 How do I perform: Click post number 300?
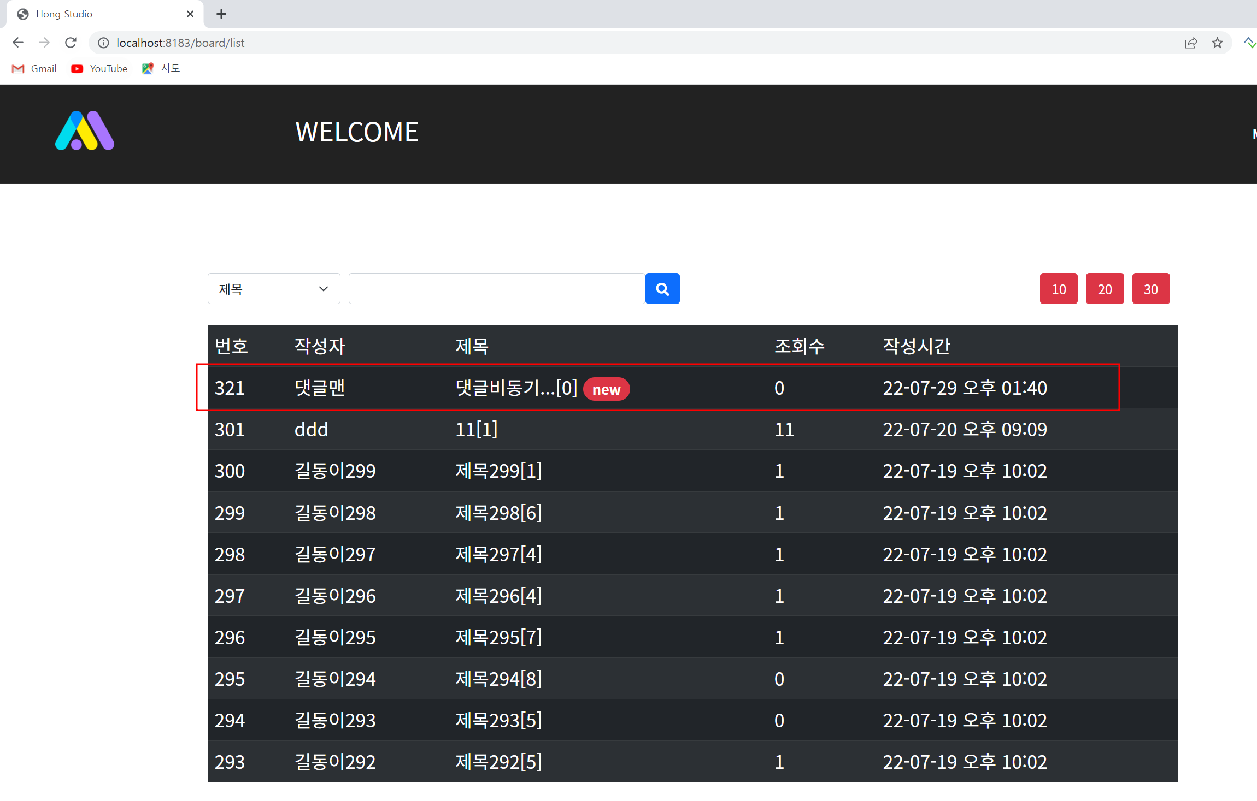(230, 471)
